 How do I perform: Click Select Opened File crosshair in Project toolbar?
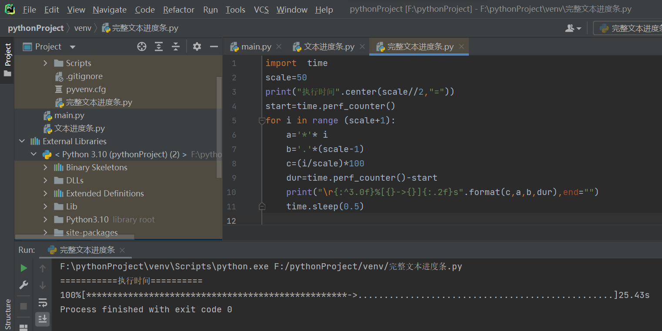coord(141,46)
